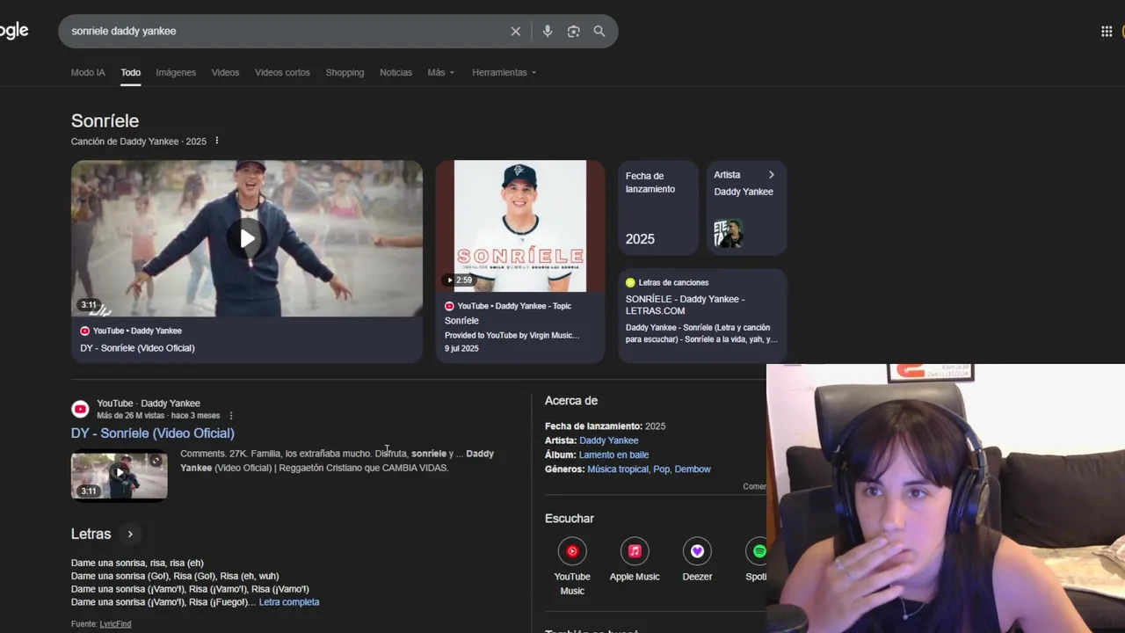Clear the search box with the X icon

click(516, 32)
